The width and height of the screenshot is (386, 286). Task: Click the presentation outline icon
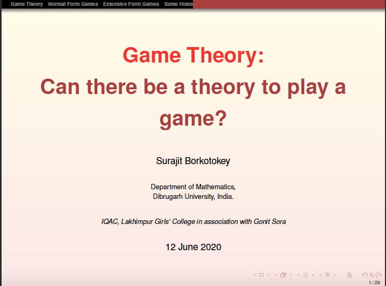(349, 275)
